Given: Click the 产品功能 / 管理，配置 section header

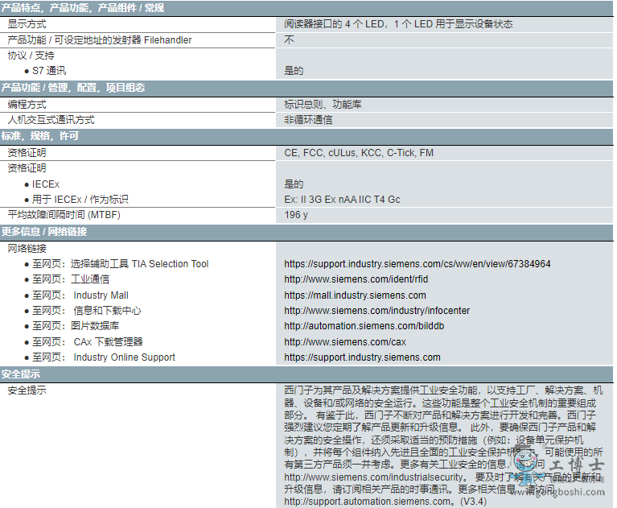Looking at the screenshot, I should (306, 88).
